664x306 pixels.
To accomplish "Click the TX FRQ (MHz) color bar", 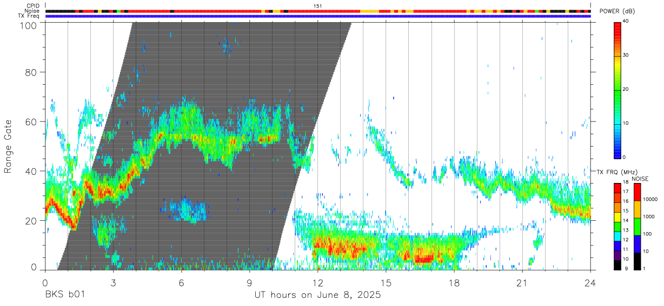I will 617,227.
